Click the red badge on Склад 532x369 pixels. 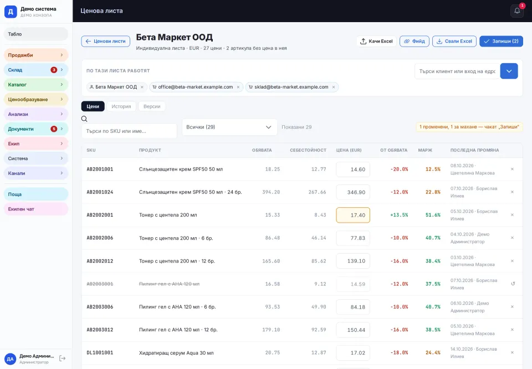coord(54,70)
